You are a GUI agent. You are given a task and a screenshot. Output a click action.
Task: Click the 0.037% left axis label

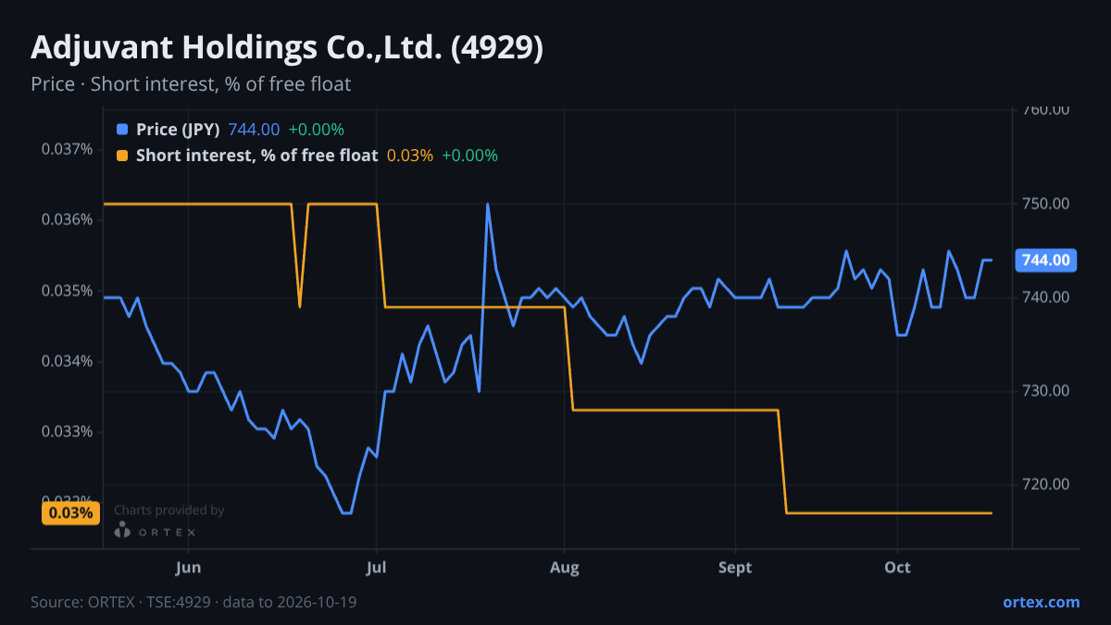click(x=68, y=149)
